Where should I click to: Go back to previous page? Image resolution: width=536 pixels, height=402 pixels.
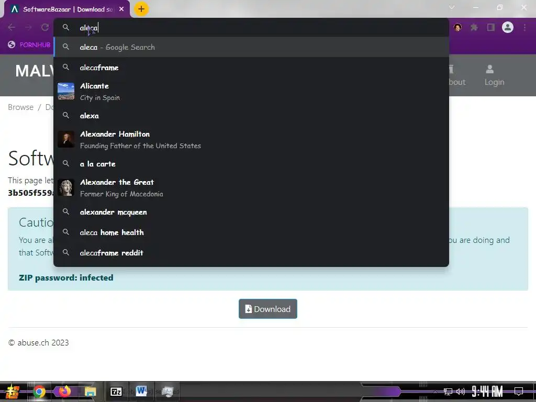(x=12, y=27)
